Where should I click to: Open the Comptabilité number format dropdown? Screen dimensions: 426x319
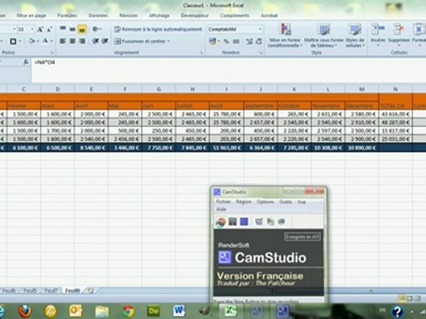[x=260, y=29]
